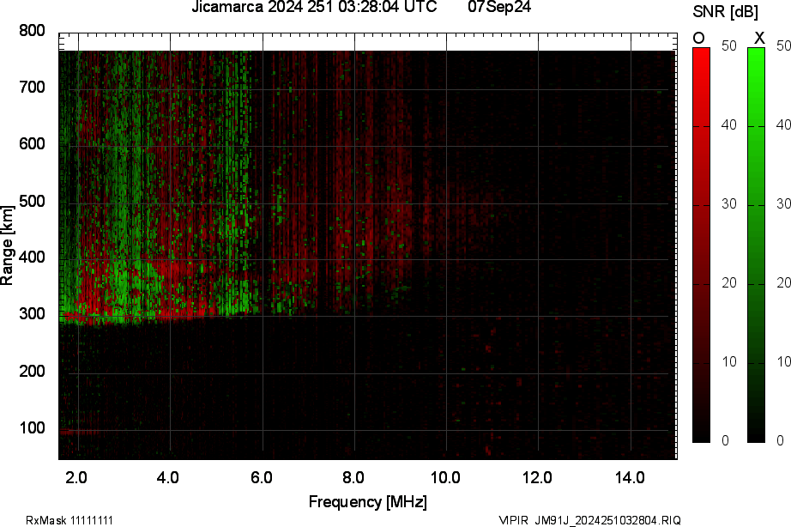This screenshot has height=527, width=791.
Task: Click the 8.0 tick on the frequency axis
Action: point(353,477)
